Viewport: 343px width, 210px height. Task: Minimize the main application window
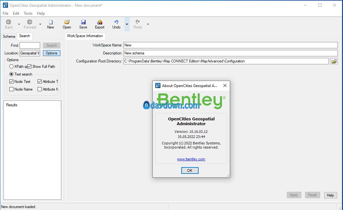[305, 5]
